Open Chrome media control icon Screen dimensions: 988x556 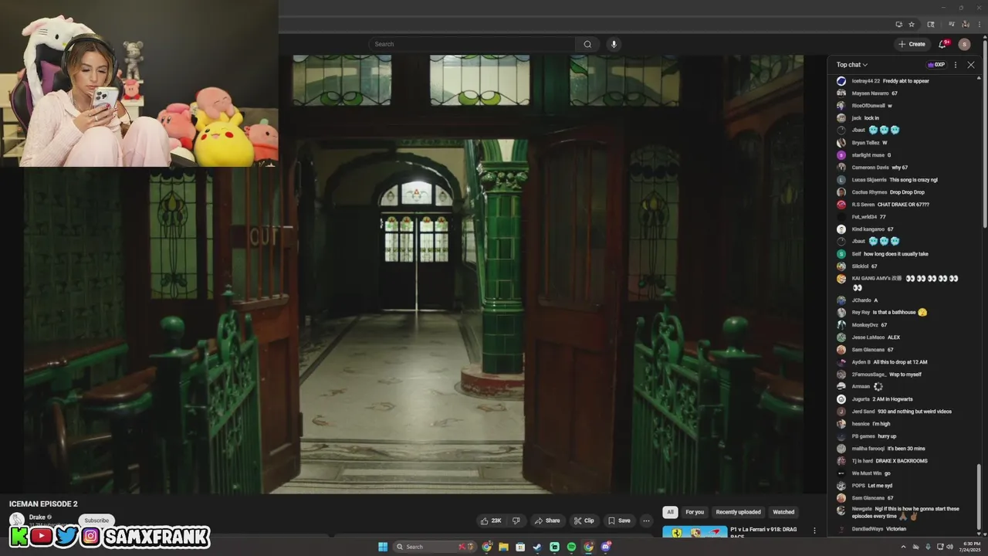tap(952, 24)
